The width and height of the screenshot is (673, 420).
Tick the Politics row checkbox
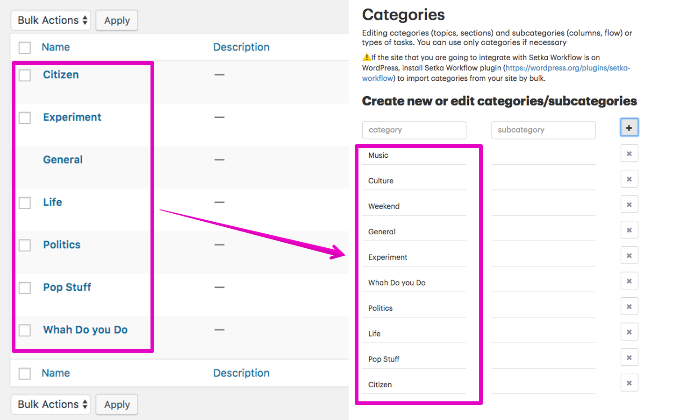click(25, 245)
